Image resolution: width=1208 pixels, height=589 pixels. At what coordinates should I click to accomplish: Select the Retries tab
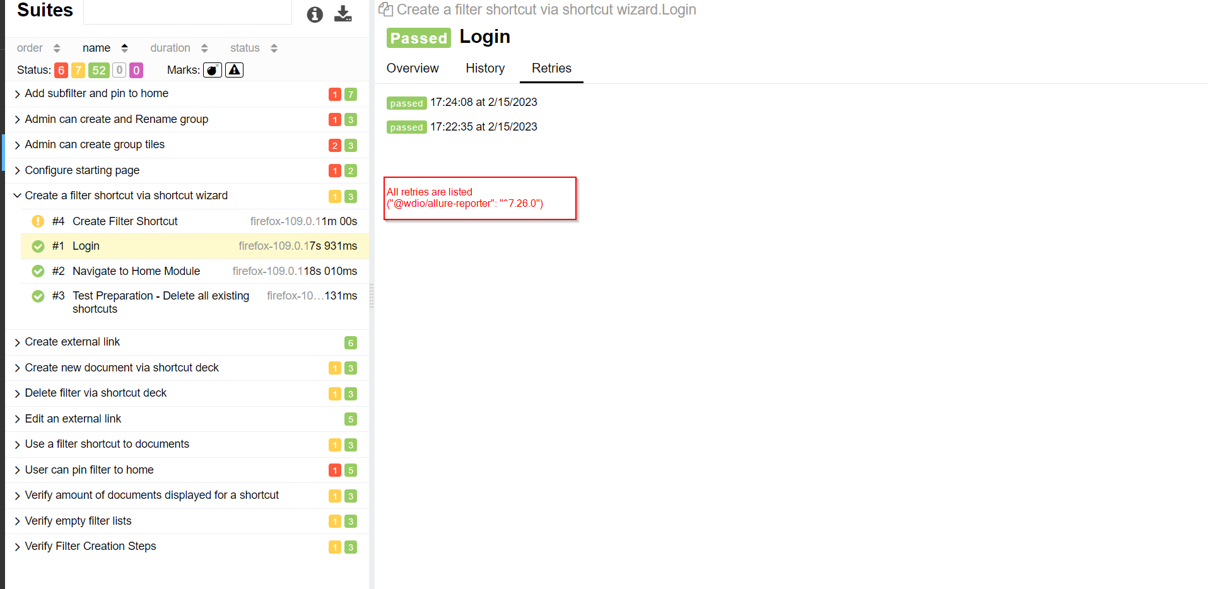[551, 68]
